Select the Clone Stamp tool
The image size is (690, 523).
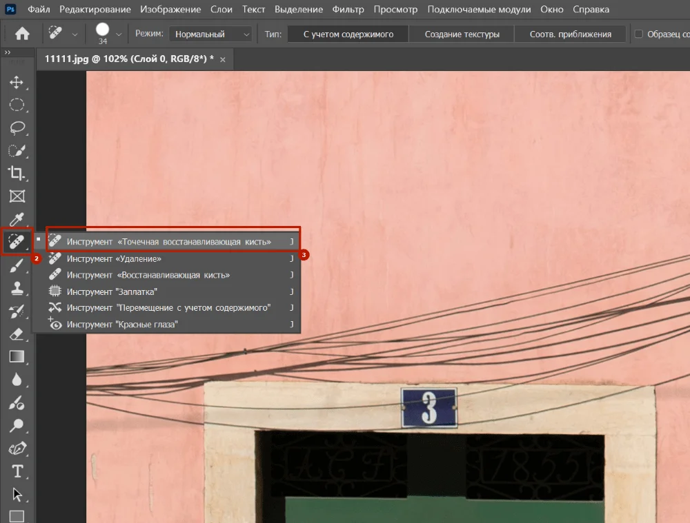point(16,289)
